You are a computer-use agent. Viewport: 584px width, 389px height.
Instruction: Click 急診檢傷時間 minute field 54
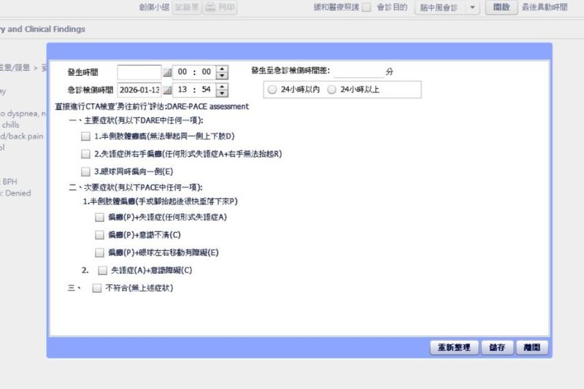coord(207,89)
